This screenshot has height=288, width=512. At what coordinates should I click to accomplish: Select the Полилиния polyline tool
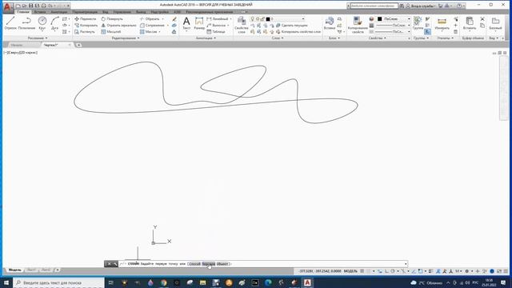coord(26,23)
